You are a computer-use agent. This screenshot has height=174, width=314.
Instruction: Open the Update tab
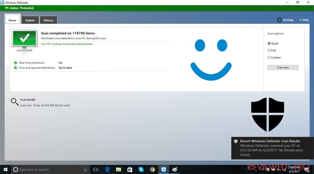(30, 20)
